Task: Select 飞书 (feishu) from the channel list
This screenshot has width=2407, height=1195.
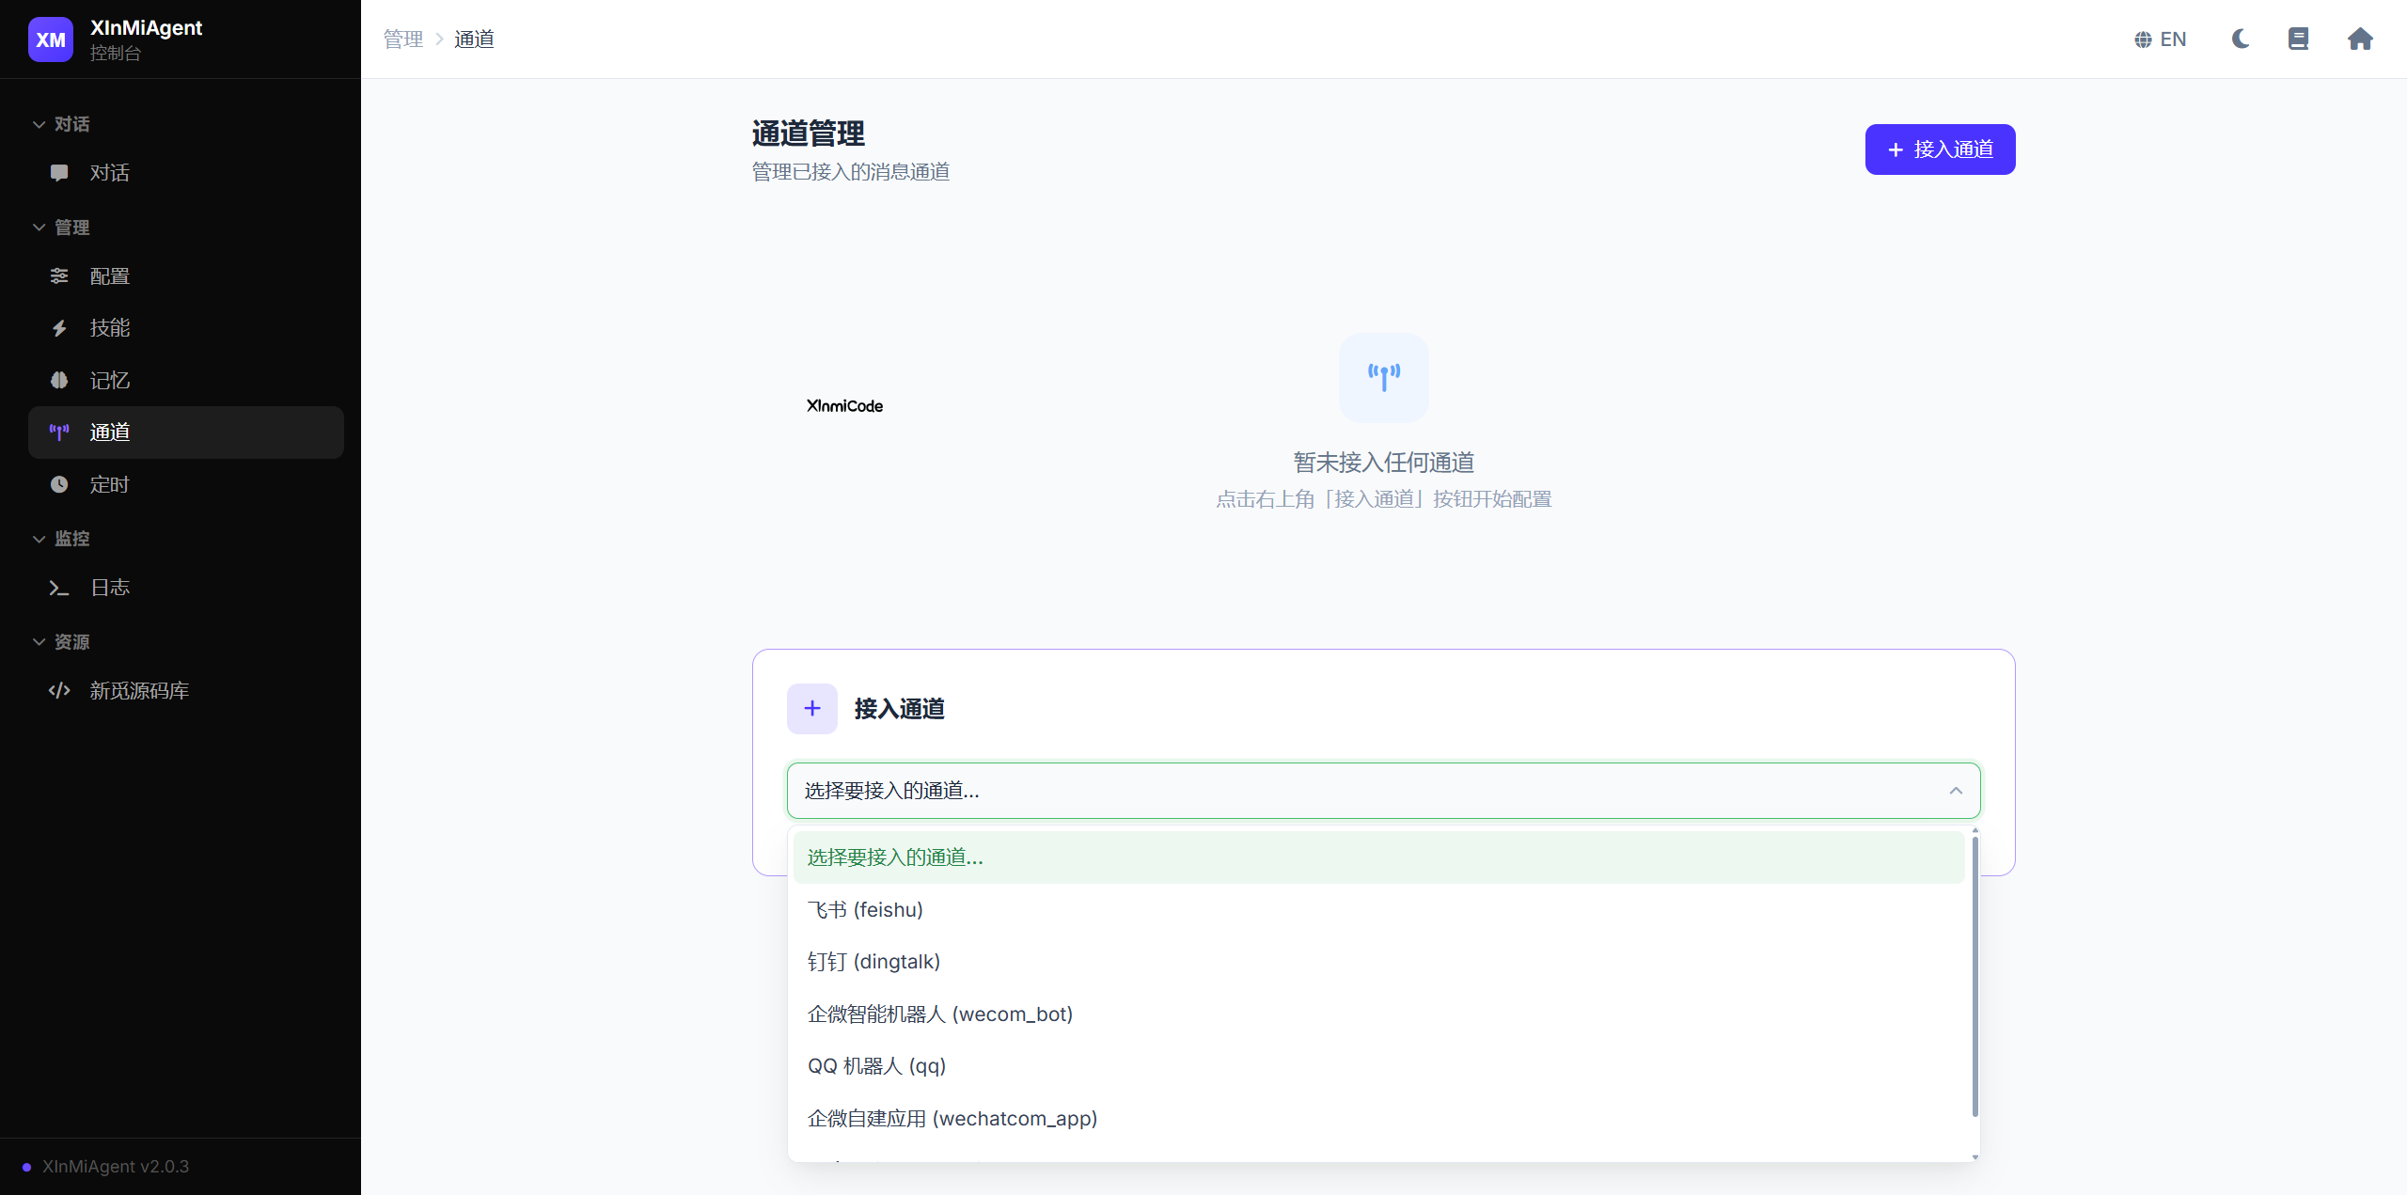Action: (x=864, y=909)
